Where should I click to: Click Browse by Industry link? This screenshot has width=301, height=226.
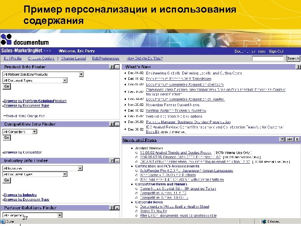click(20, 195)
